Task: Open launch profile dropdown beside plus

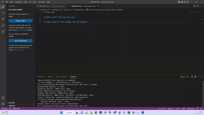Action: coord(189,77)
